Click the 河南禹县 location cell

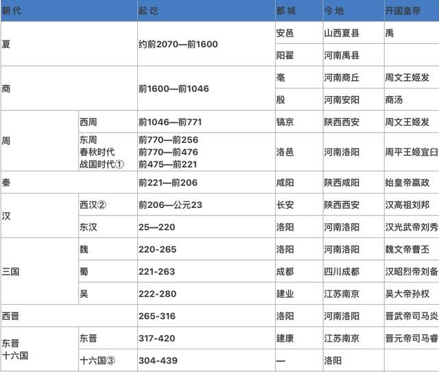pyautogui.click(x=354, y=55)
